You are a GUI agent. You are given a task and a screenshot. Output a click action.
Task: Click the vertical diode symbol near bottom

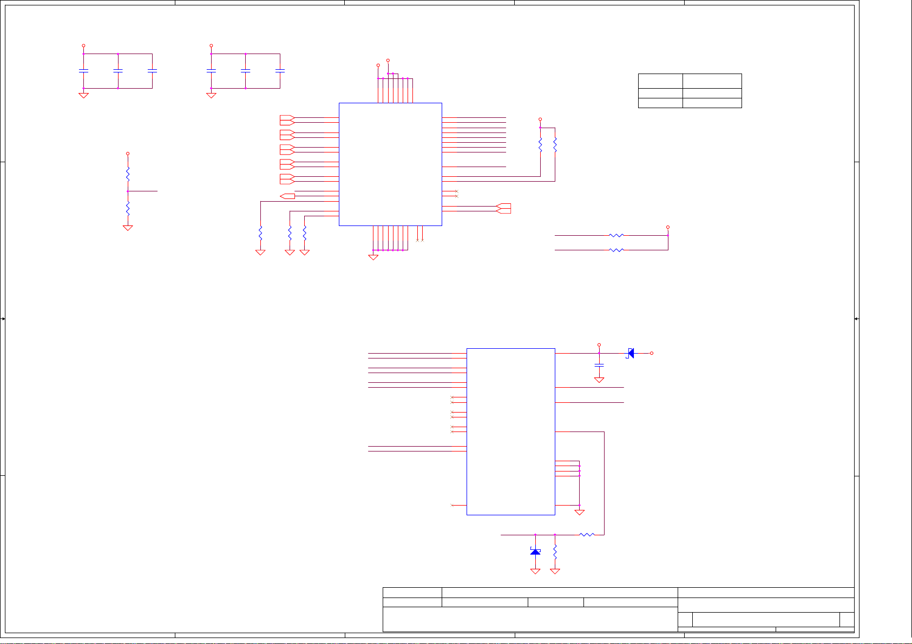pos(535,552)
